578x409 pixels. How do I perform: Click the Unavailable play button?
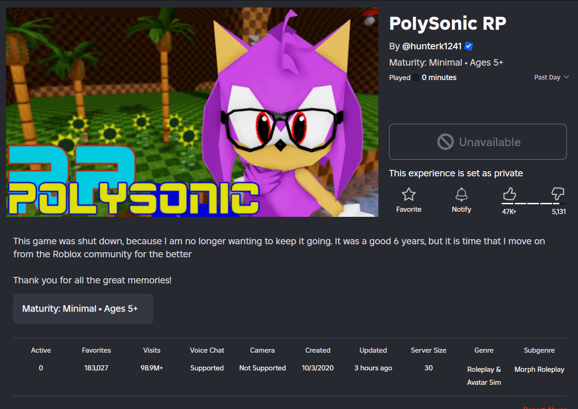478,142
